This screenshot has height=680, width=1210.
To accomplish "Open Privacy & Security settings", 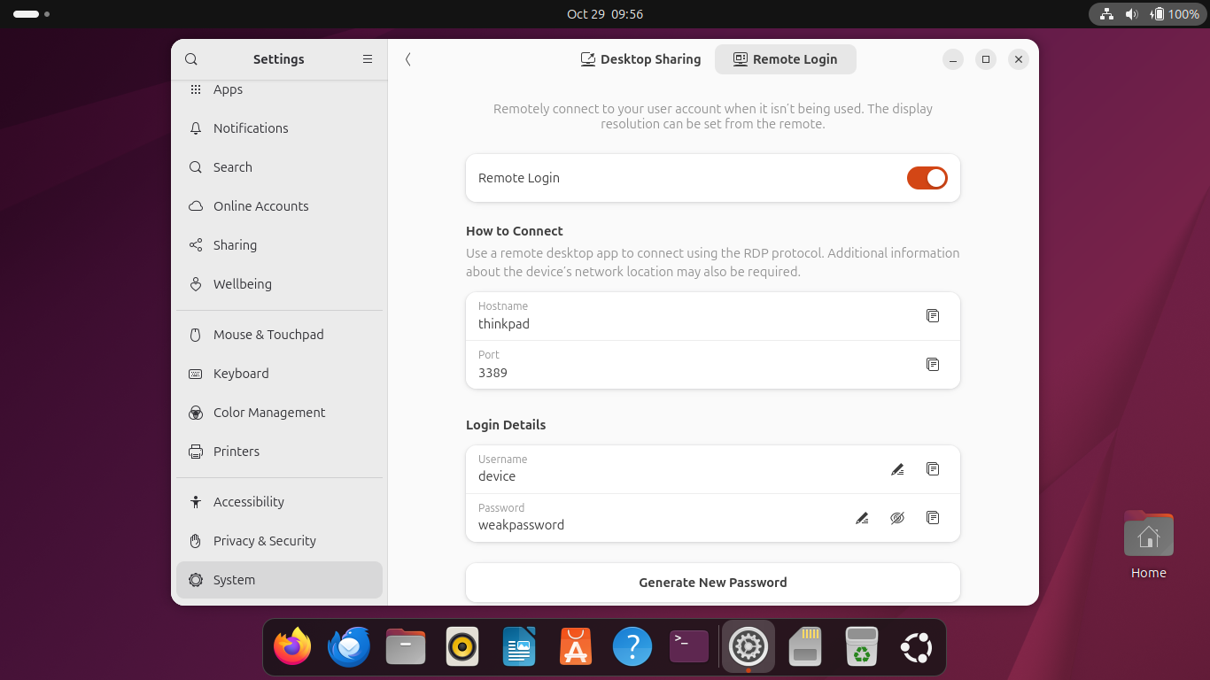I will pos(264,541).
